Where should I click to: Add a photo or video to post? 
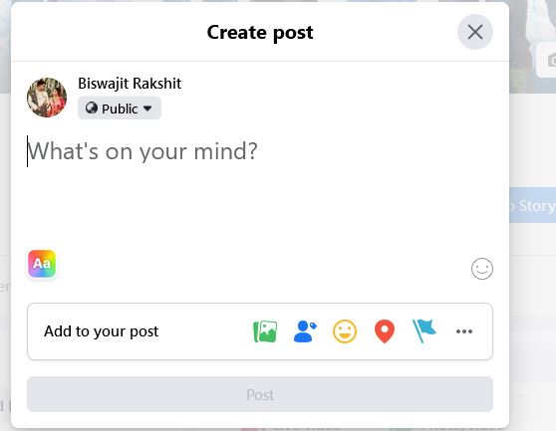265,331
